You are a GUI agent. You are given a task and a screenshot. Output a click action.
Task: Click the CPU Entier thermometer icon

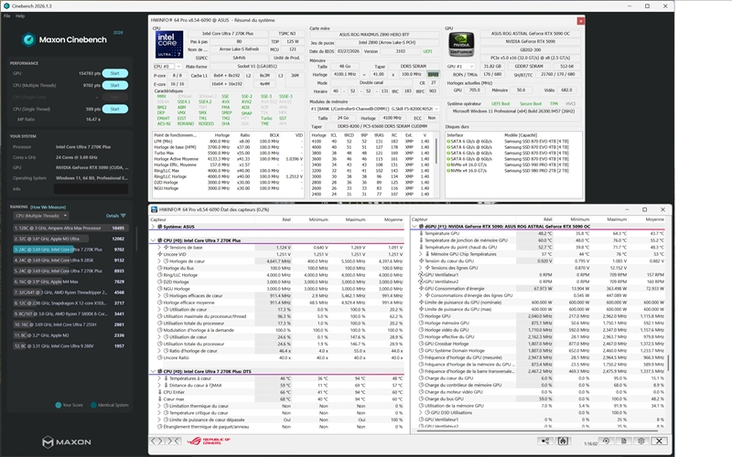point(159,392)
